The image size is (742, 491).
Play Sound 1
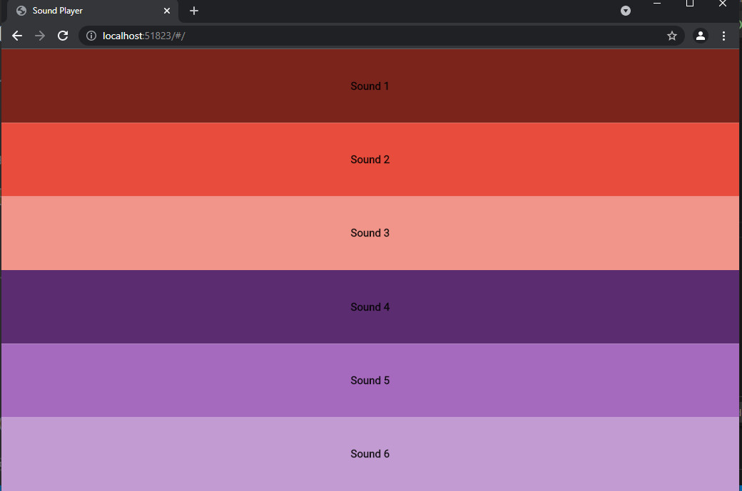point(370,86)
